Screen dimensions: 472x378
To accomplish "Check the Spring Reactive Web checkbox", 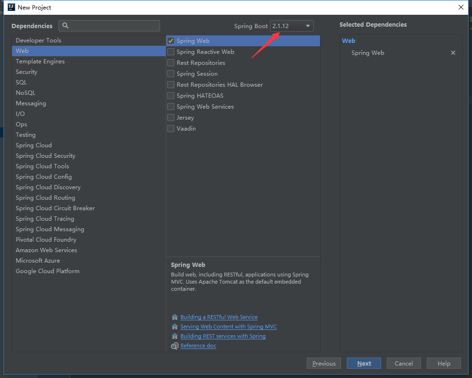I will click(171, 52).
